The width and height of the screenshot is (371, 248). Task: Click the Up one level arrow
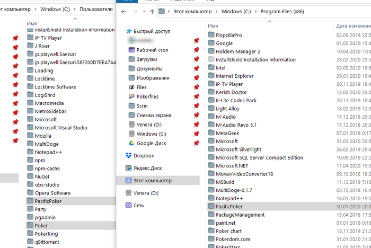pyautogui.click(x=152, y=12)
